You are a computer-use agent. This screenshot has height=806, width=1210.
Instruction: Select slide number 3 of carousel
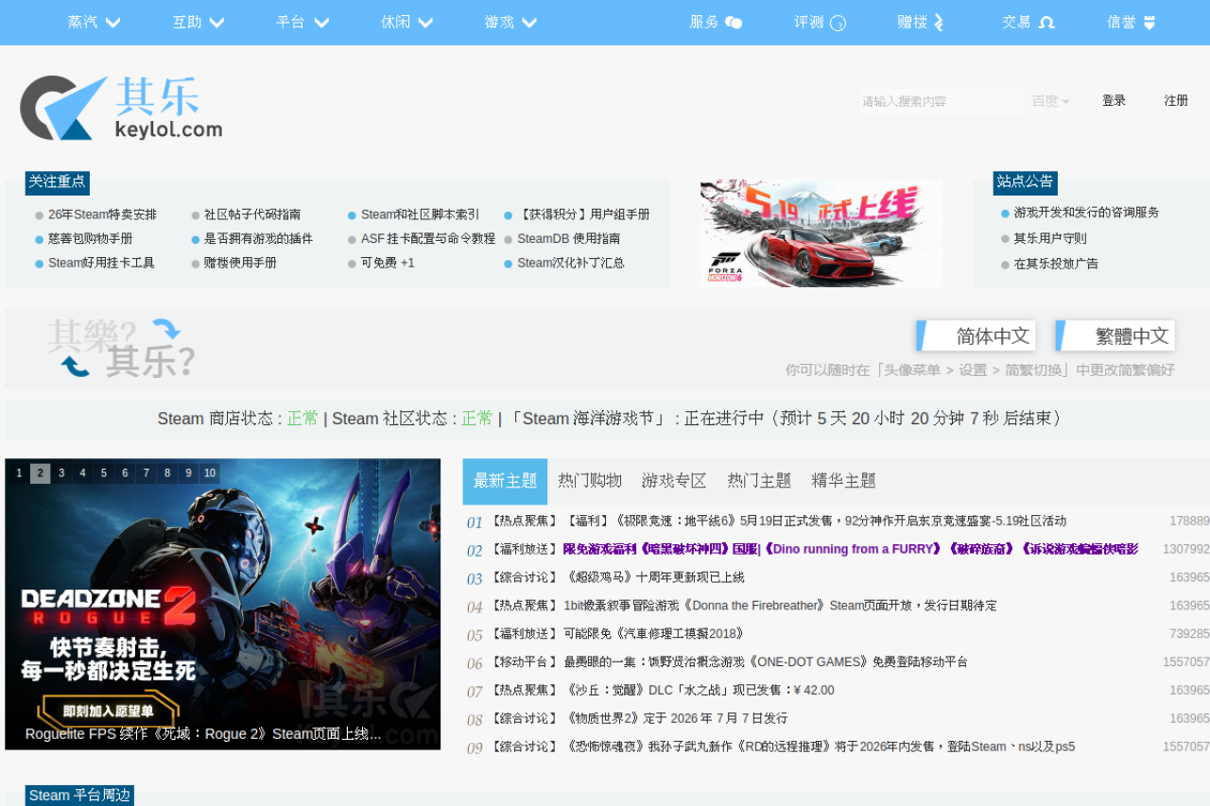pyautogui.click(x=61, y=473)
